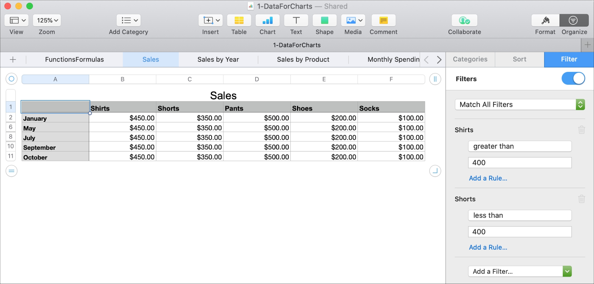Change the Shorts less than rule
This screenshot has height=284, width=594.
click(x=520, y=215)
